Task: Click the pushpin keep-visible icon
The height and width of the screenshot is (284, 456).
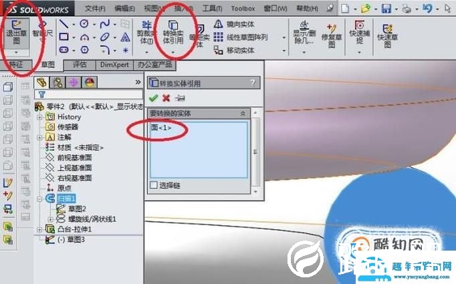Action: (180, 98)
